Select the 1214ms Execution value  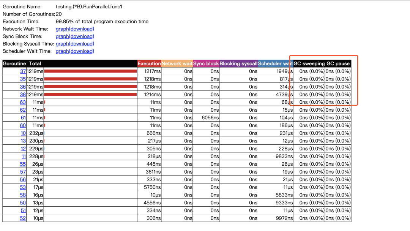[153, 95]
